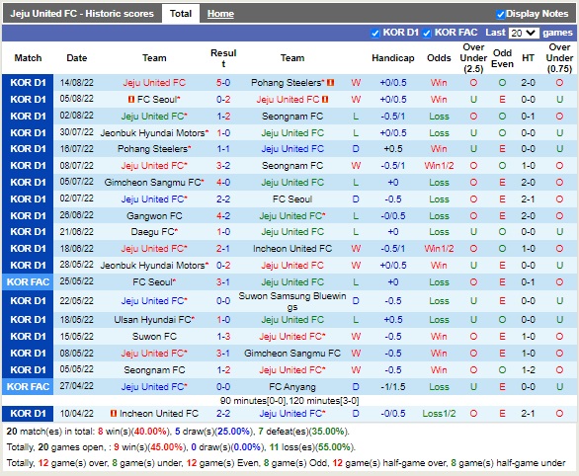Open Jeonbuk Hyundai Motors in the 30/07/22 row

tap(153, 133)
